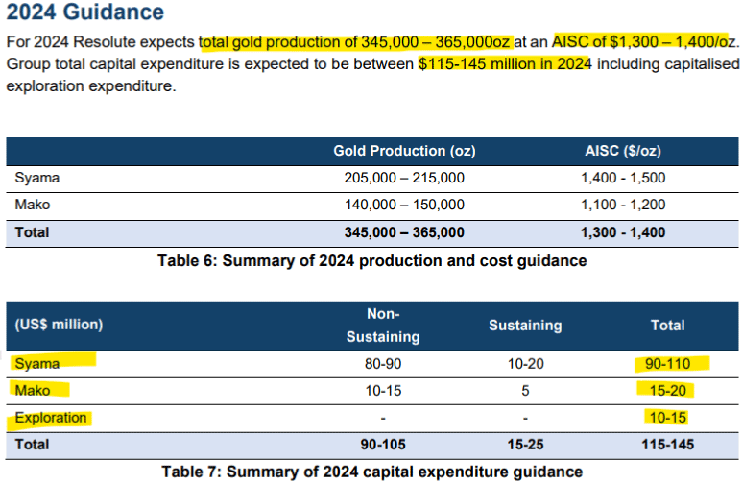Click the 'Non-Sustaining' column header
The width and height of the screenshot is (743, 484).
[x=383, y=325]
